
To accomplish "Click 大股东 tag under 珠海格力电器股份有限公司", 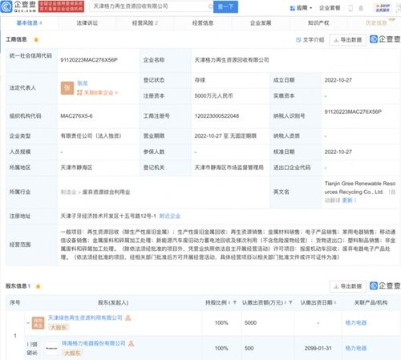I will [x=72, y=353].
